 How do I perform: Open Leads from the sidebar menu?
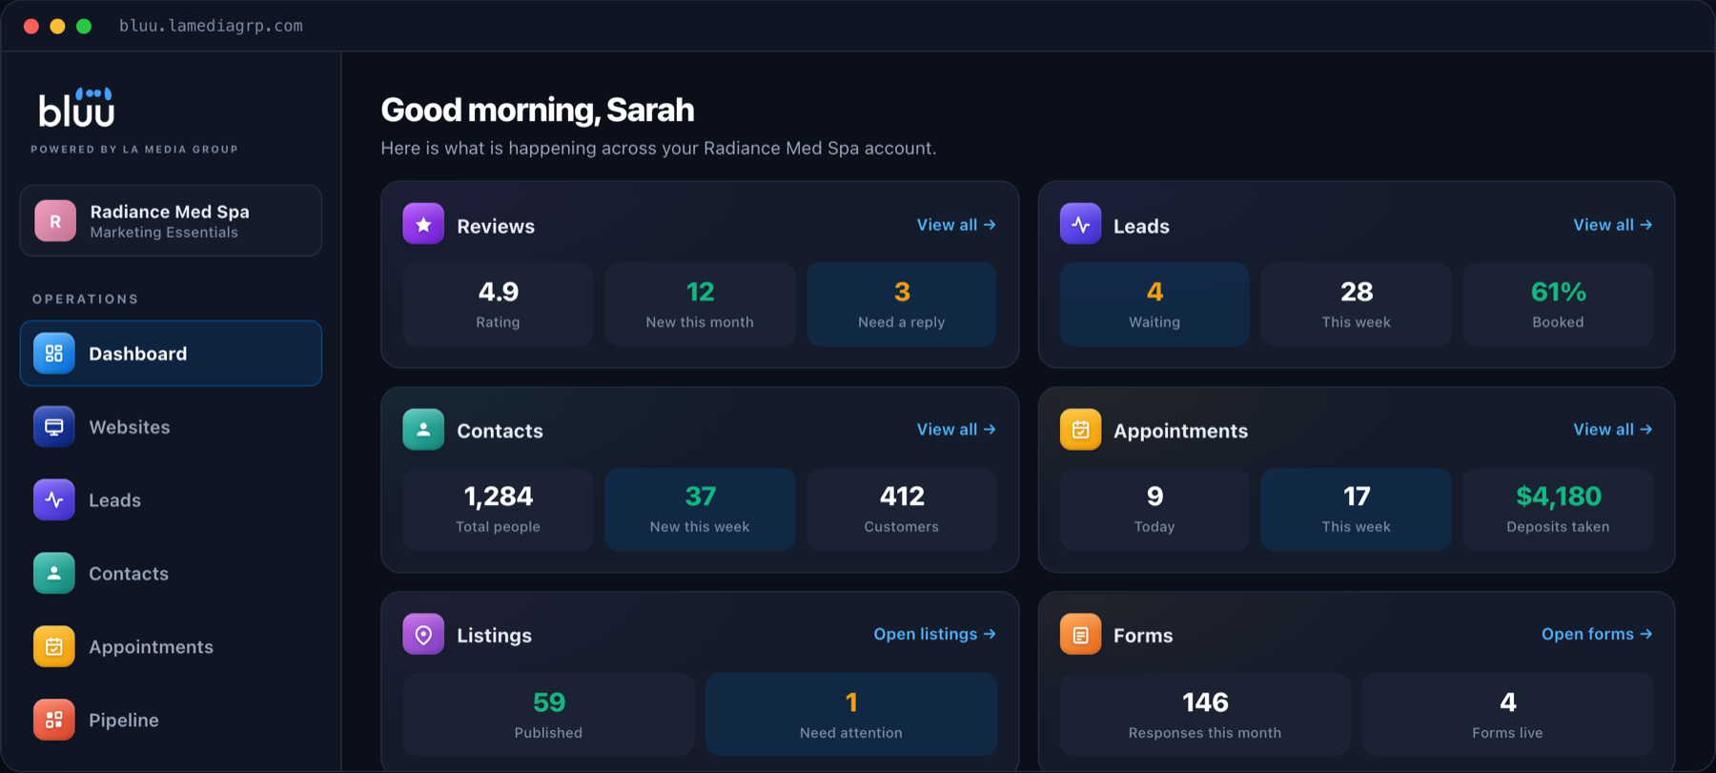tap(171, 500)
